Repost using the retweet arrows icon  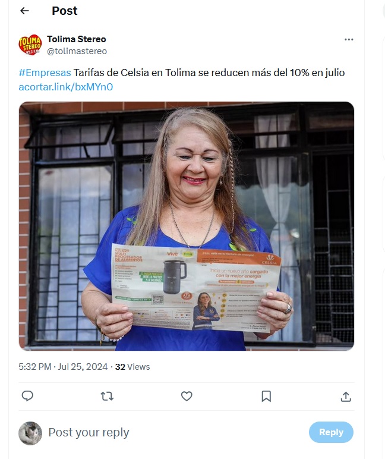point(107,397)
